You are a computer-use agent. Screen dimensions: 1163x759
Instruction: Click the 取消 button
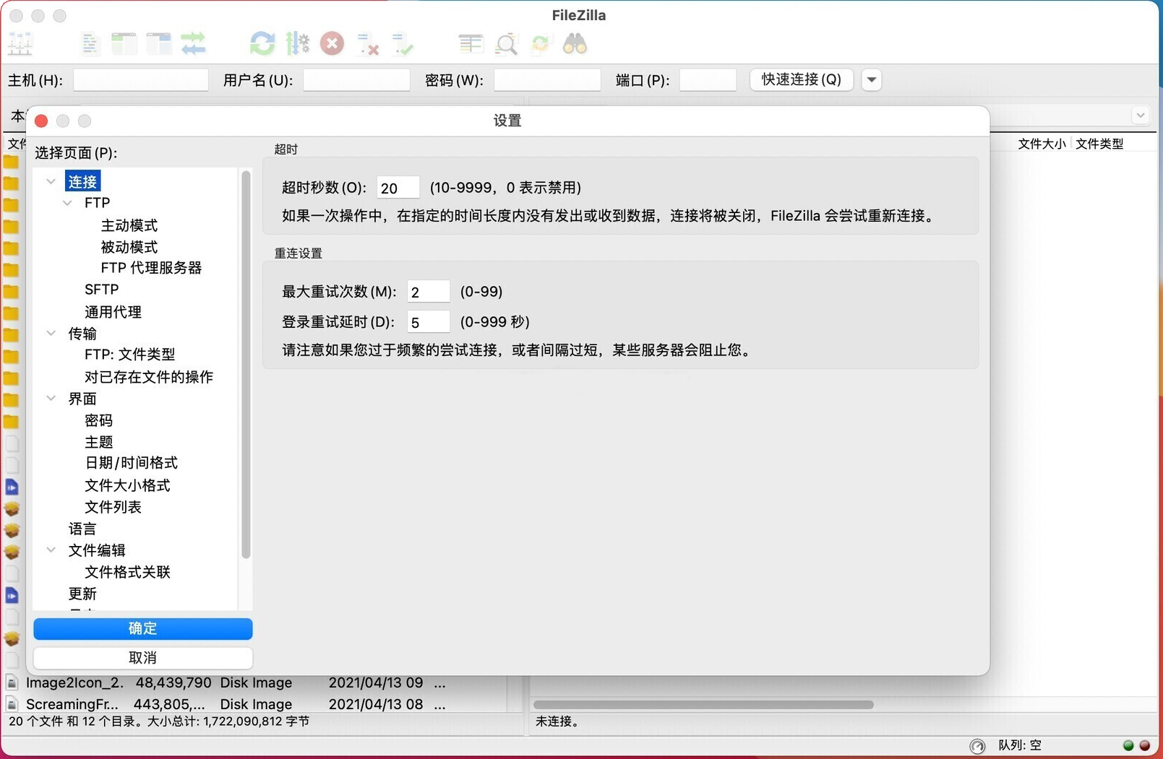tap(143, 658)
